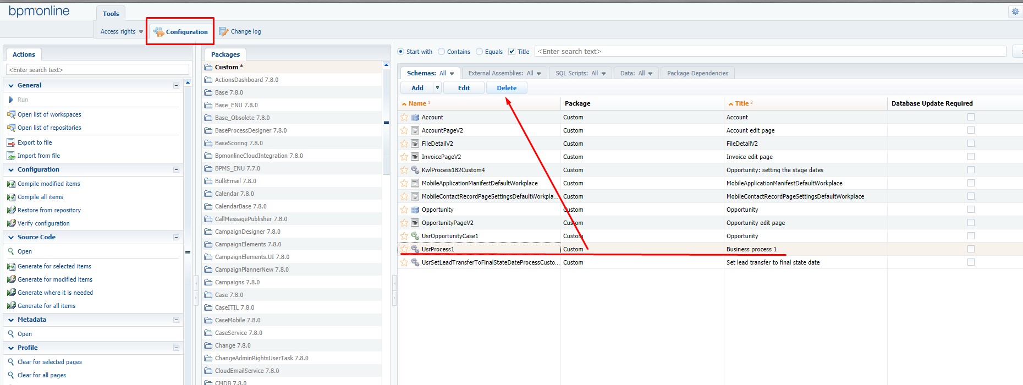This screenshot has width=1023, height=385.
Task: Star the UsrProcess1 schema row
Action: 404,249
